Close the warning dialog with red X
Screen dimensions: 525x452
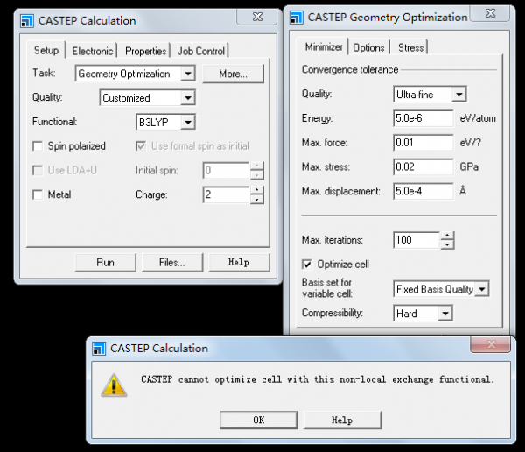tap(491, 344)
